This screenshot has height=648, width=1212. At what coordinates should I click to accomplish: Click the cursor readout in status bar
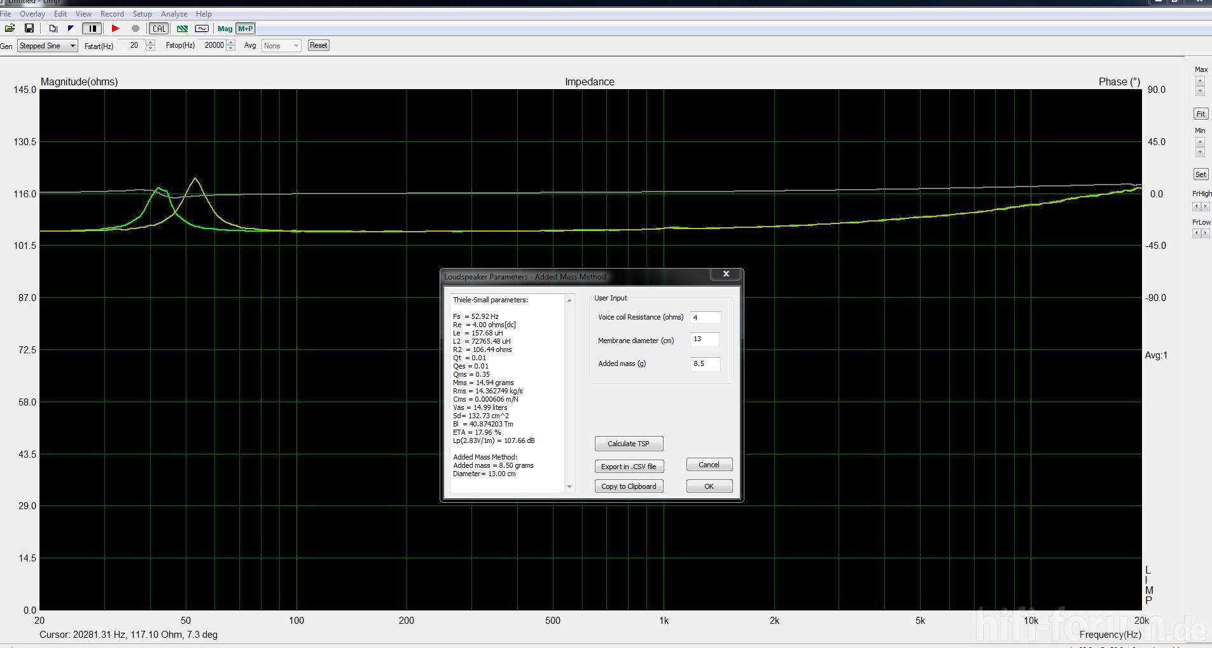(129, 635)
